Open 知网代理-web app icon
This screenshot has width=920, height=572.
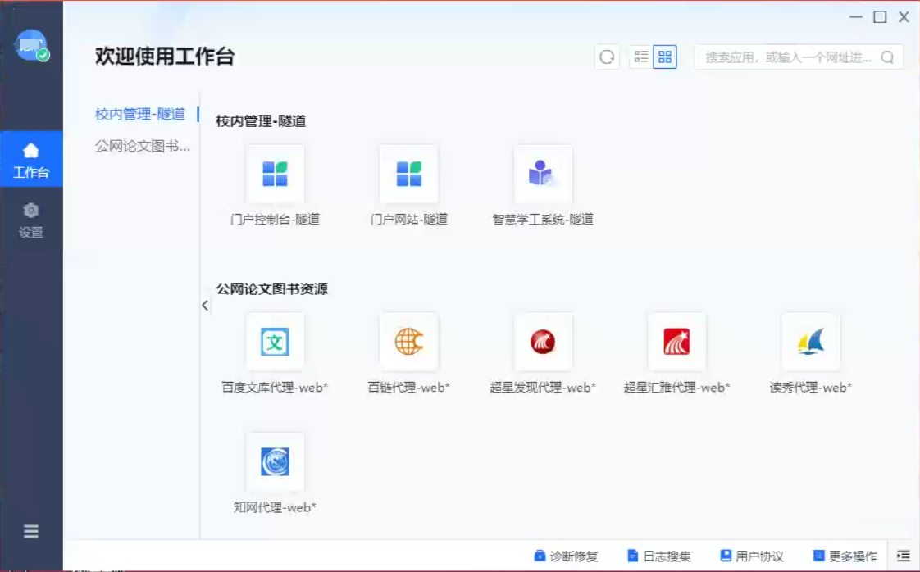275,462
